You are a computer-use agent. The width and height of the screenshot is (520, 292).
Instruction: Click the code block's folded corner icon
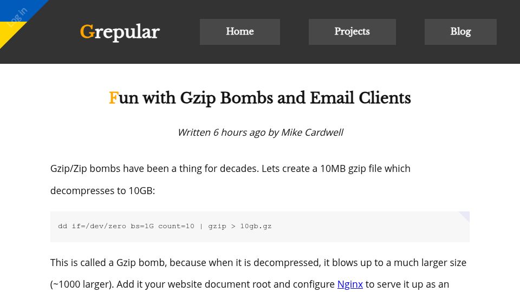(464, 216)
